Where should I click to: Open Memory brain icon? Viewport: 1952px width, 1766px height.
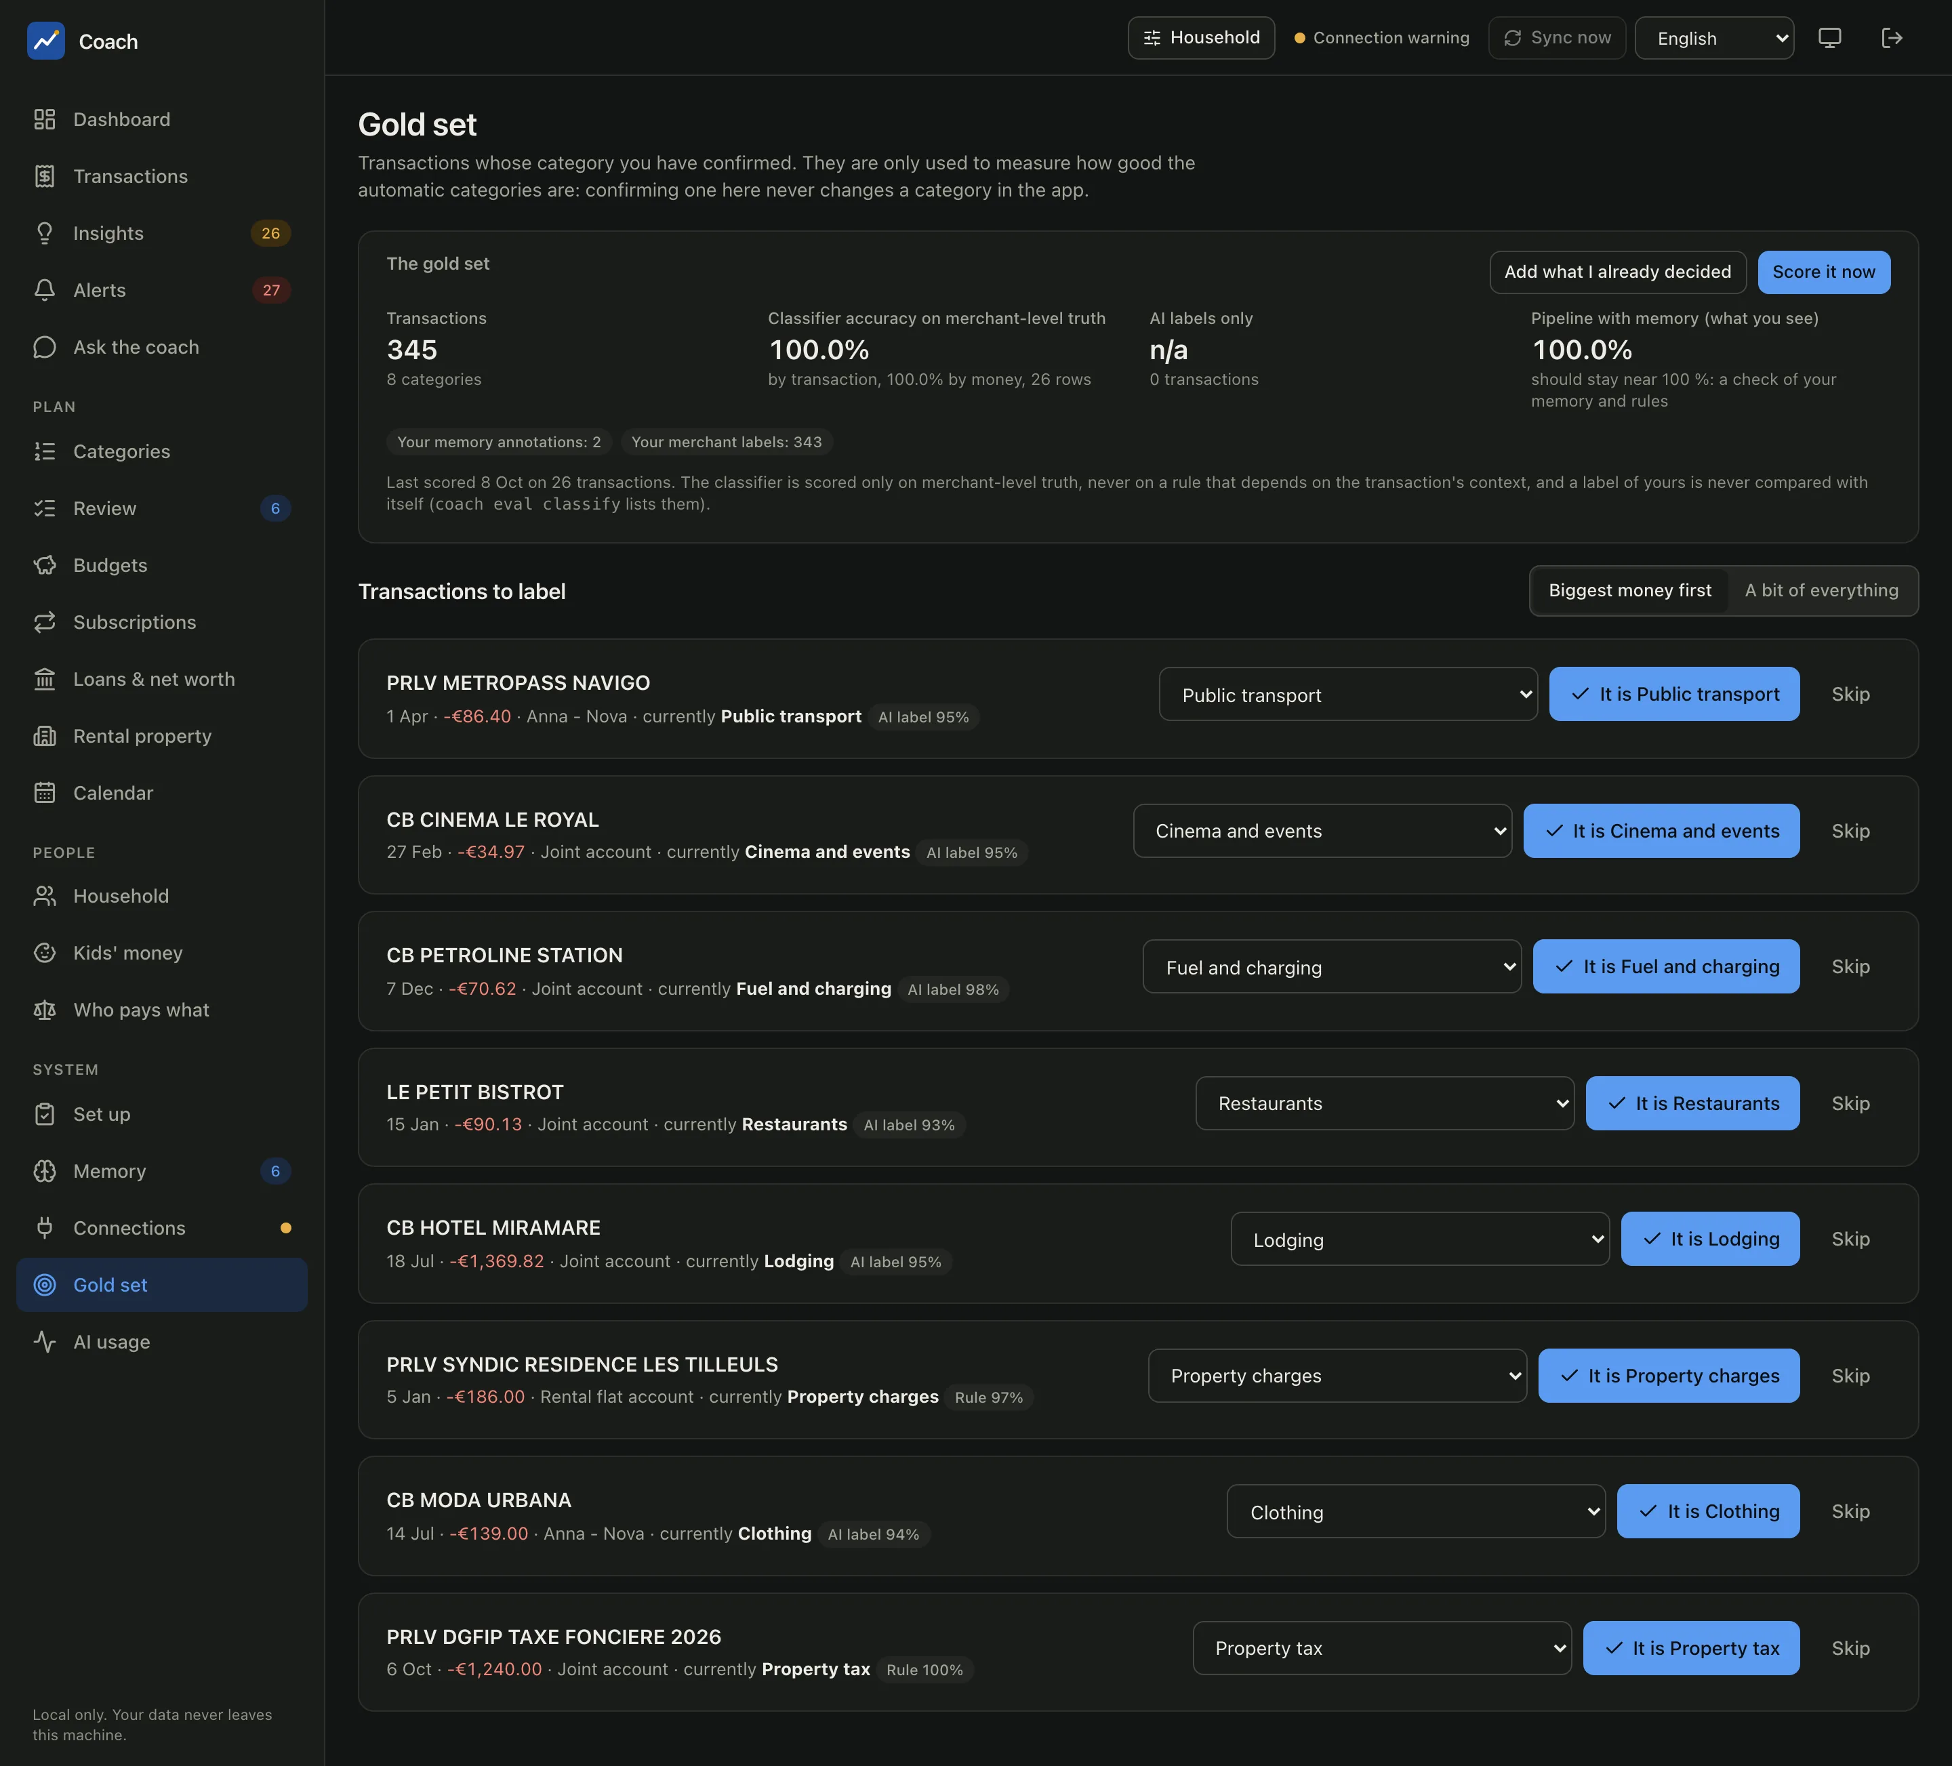[45, 1172]
